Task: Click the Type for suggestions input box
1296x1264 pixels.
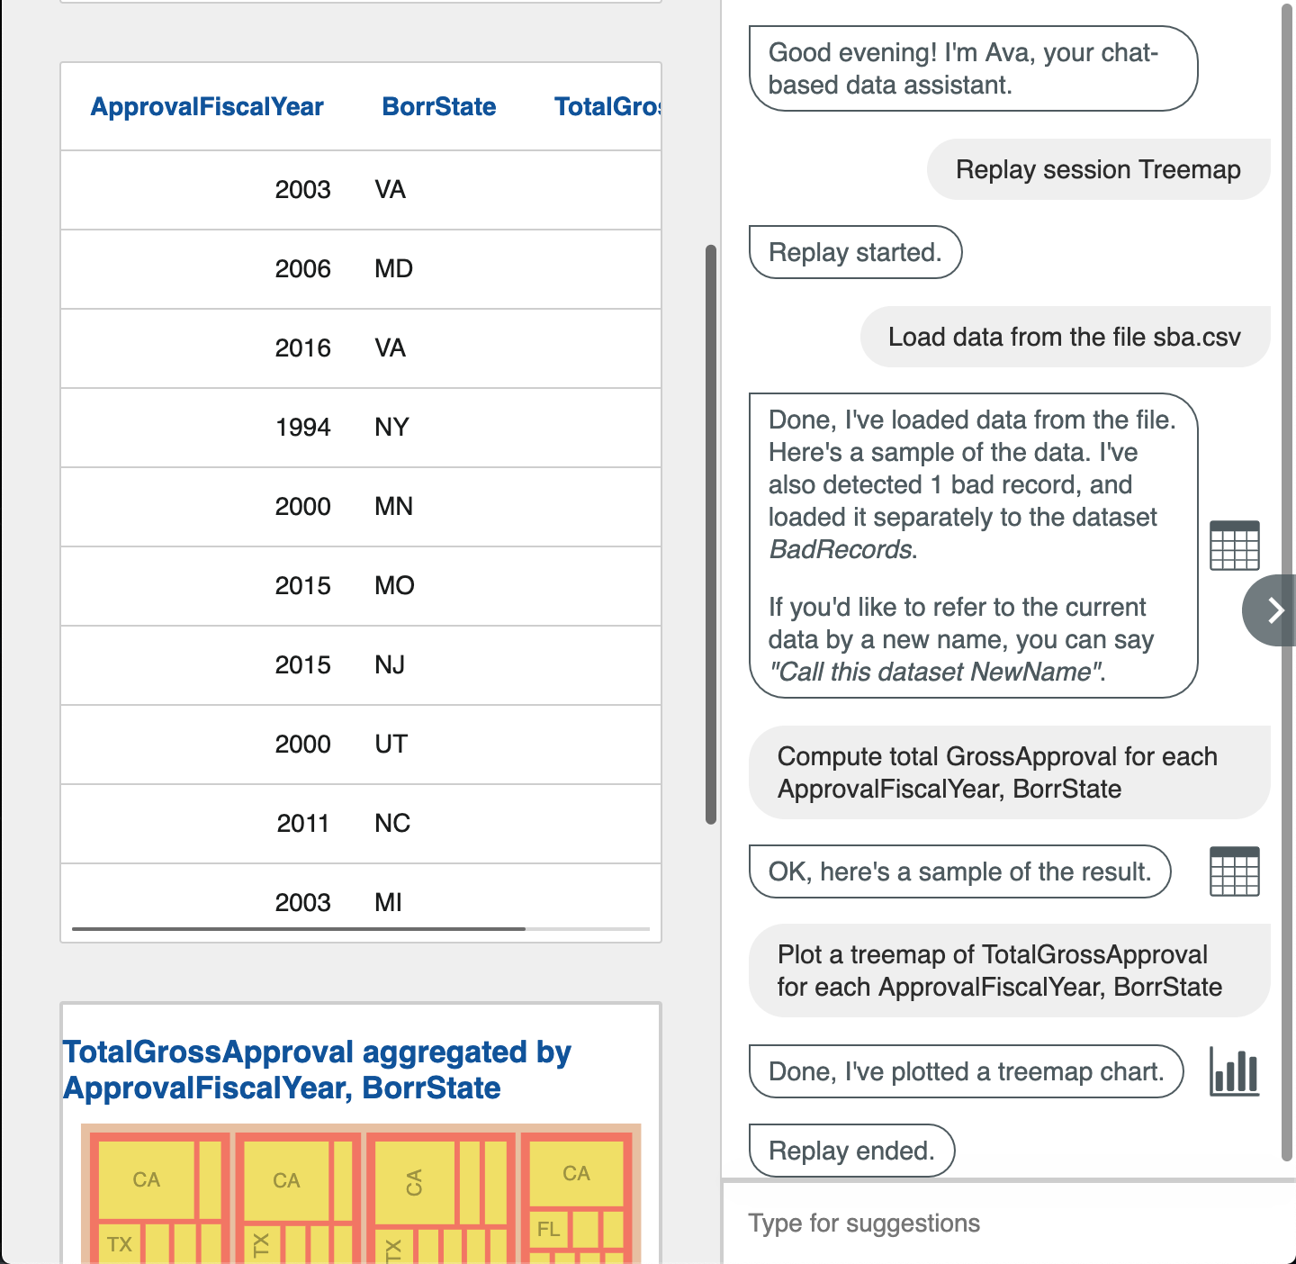Action: click(x=990, y=1223)
